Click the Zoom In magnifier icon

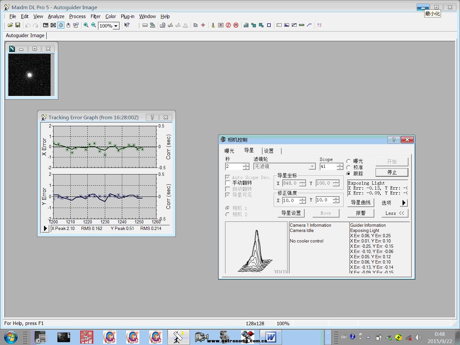(x=86, y=25)
